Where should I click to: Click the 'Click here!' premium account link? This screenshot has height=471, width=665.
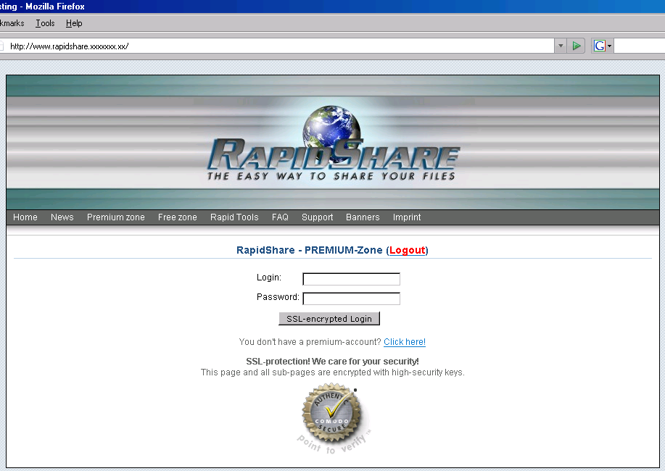coord(405,342)
